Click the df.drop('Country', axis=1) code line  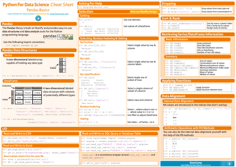pyautogui.click(x=181, y=11)
